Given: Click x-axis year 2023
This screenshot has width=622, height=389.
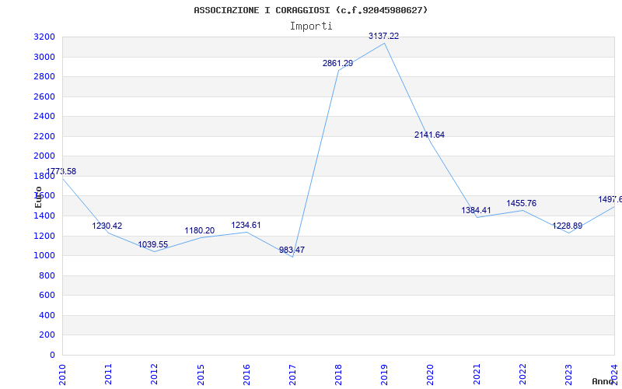Looking at the screenshot, I should [x=569, y=374].
